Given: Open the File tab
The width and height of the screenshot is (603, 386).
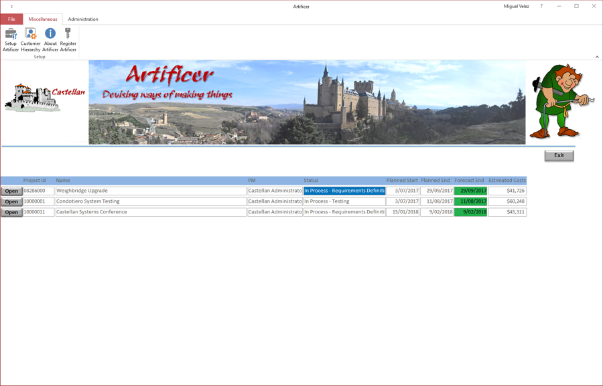Looking at the screenshot, I should click(11, 19).
